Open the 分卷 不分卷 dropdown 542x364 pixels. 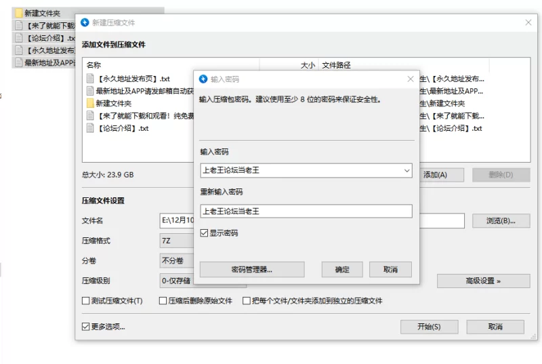[176, 260]
